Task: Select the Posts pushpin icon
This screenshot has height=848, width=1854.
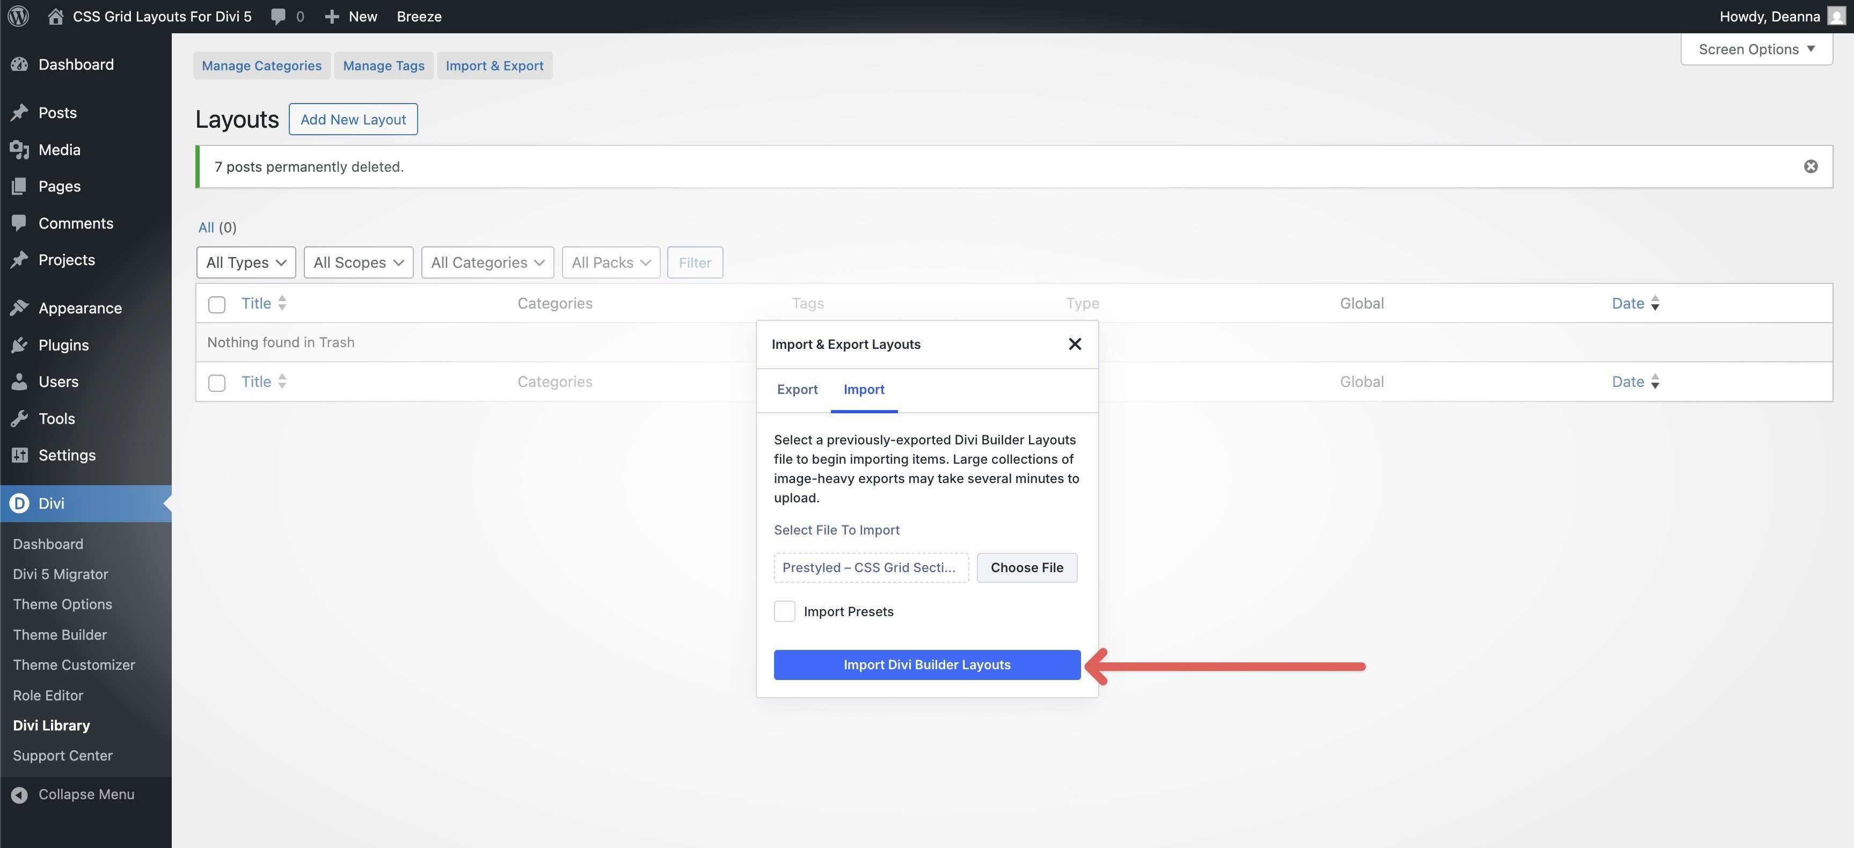Action: point(19,112)
